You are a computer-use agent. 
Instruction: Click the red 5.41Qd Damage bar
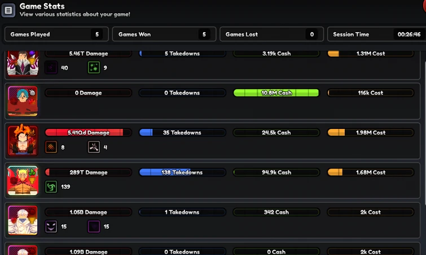point(88,132)
